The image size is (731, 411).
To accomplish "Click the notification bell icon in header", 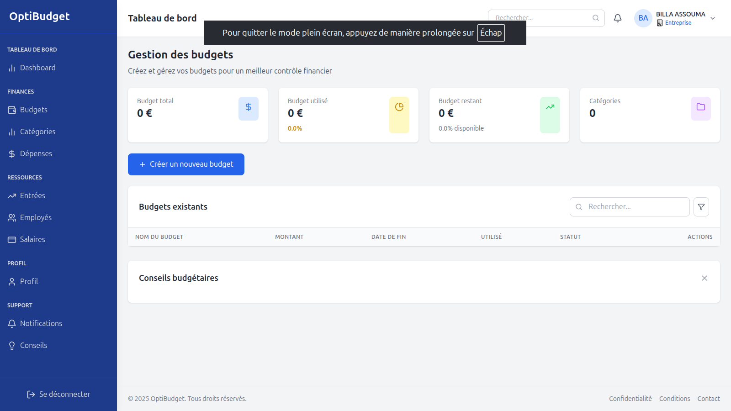I will pos(618,18).
